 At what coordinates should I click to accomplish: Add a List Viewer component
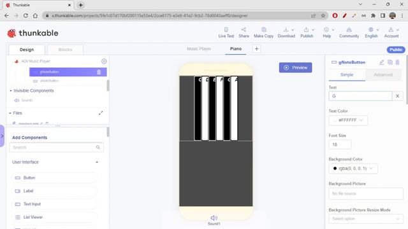tap(54, 217)
